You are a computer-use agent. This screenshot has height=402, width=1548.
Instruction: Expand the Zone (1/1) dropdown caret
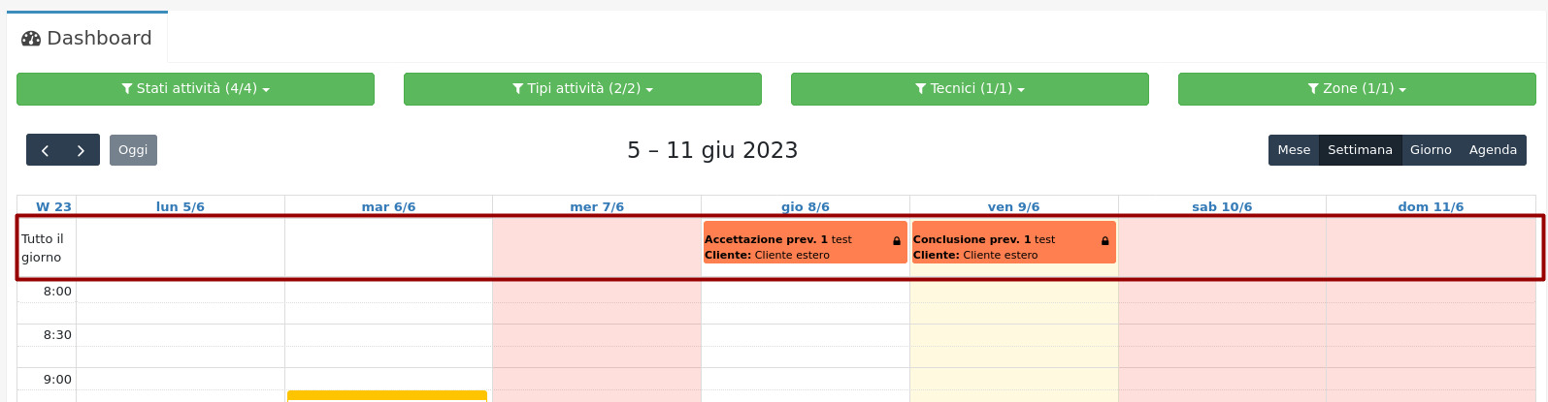1402,90
